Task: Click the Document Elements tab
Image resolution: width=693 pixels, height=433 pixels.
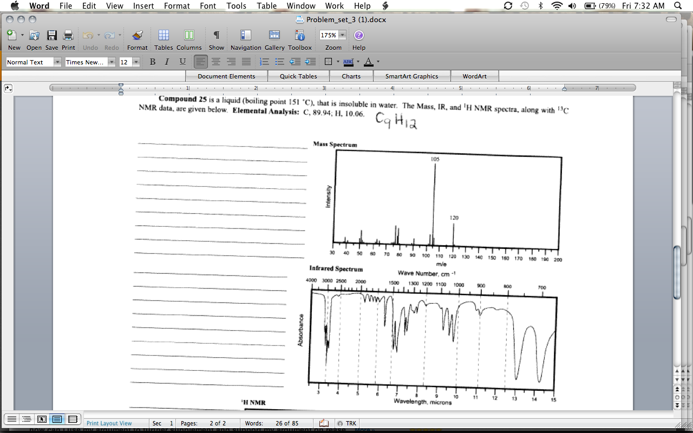Action: [x=226, y=76]
